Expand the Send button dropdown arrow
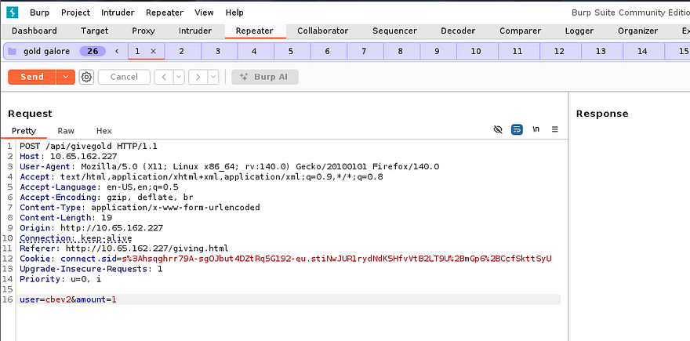This screenshot has width=690, height=341. point(65,77)
